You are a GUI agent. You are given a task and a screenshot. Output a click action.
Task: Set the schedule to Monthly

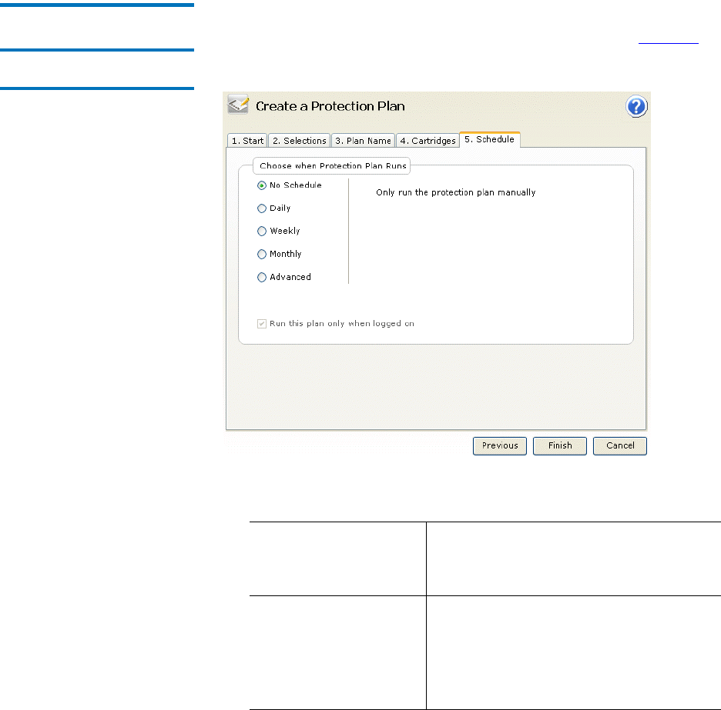pos(262,255)
